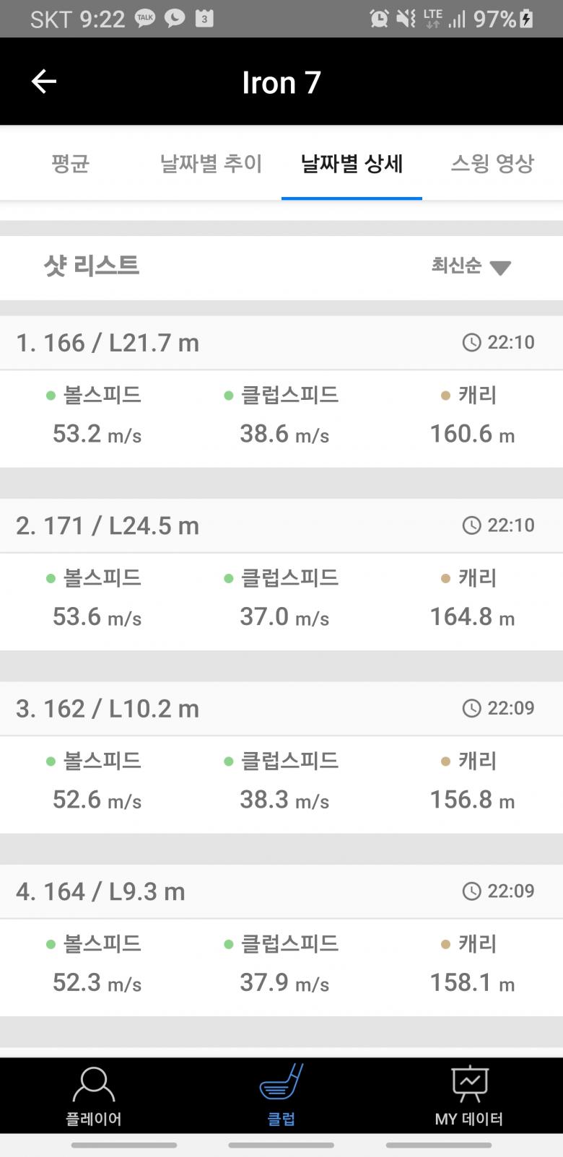Open shot 1 entry 166 / L21.7 m
The image size is (563, 1157).
click(108, 343)
